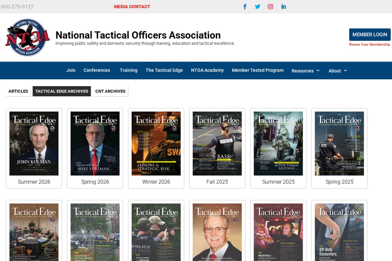The width and height of the screenshot is (392, 261).
Task: Click the Summer 2025 issue label
Action: tap(278, 182)
